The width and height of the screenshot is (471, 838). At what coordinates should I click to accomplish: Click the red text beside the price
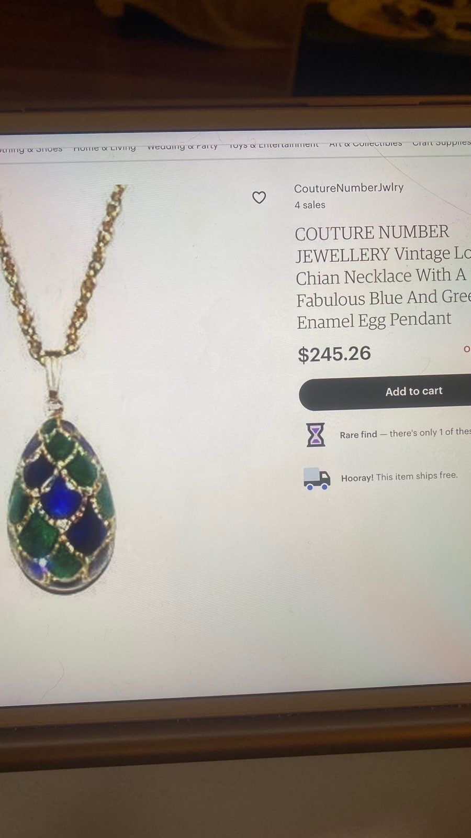tap(467, 349)
